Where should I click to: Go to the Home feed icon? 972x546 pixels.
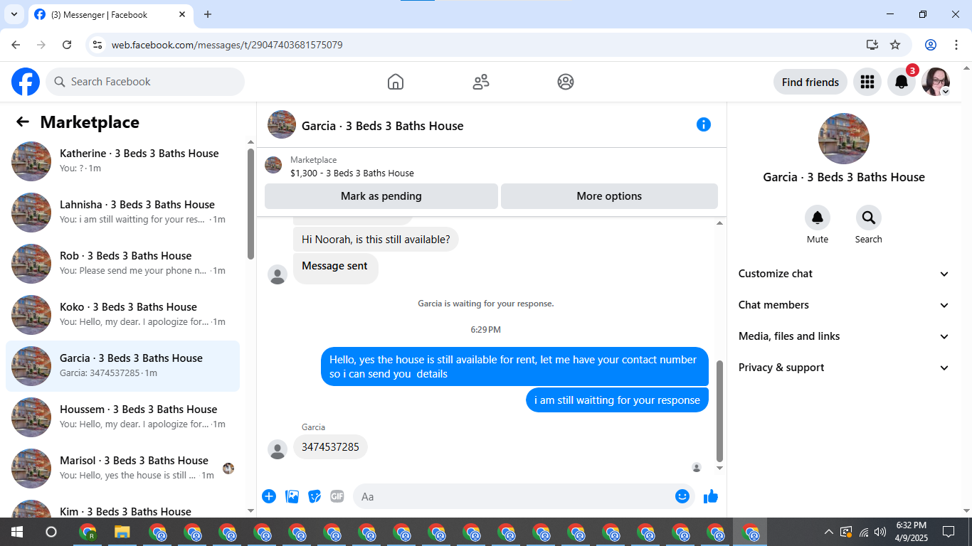(x=396, y=82)
